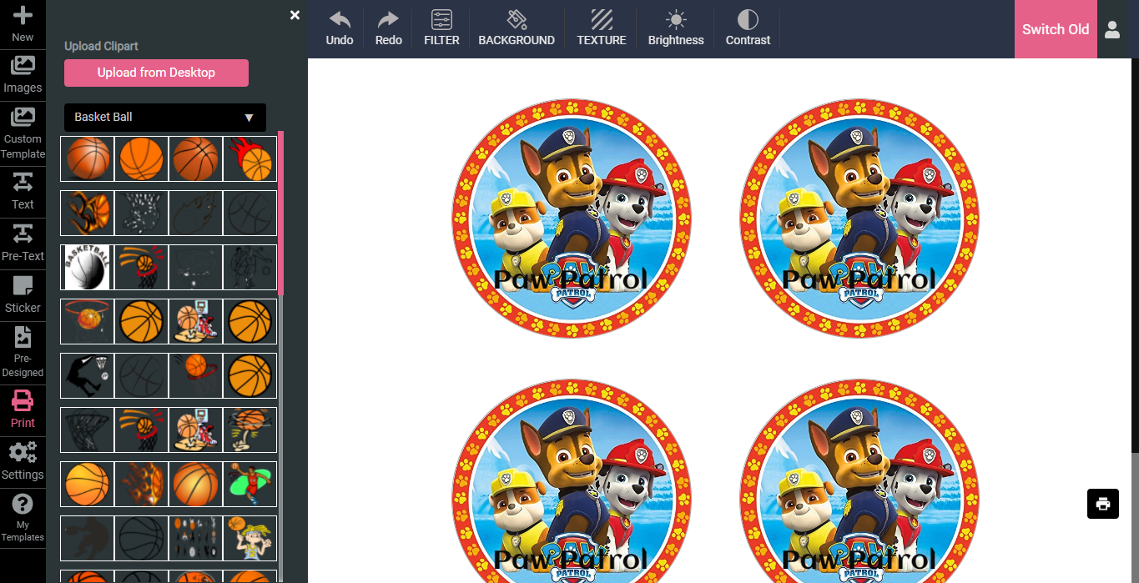
Task: Open the New design menu item
Action: 23,23
